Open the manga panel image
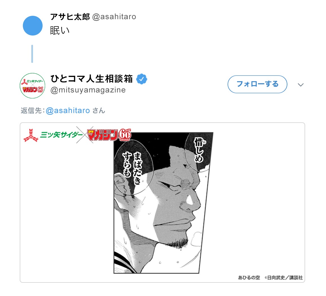Viewport: 326px width, 296px height. coord(163,203)
